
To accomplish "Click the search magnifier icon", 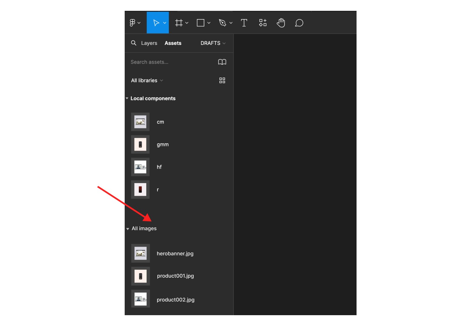I will coord(134,43).
